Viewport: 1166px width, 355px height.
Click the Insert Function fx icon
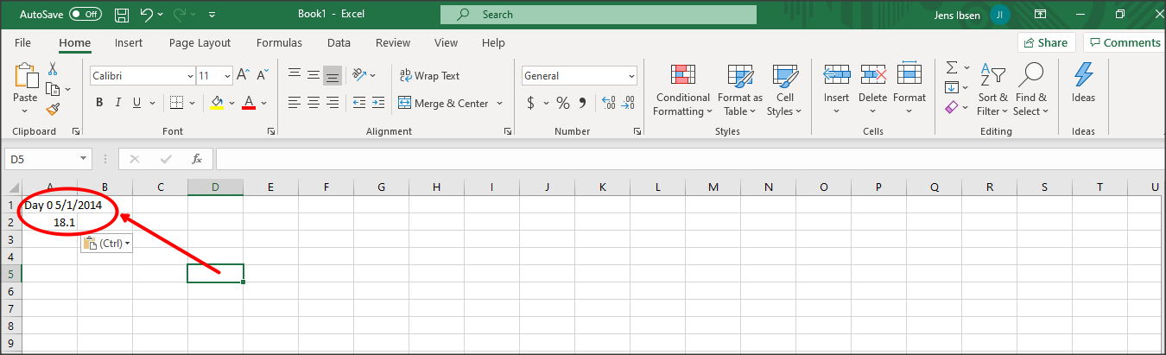click(x=197, y=159)
